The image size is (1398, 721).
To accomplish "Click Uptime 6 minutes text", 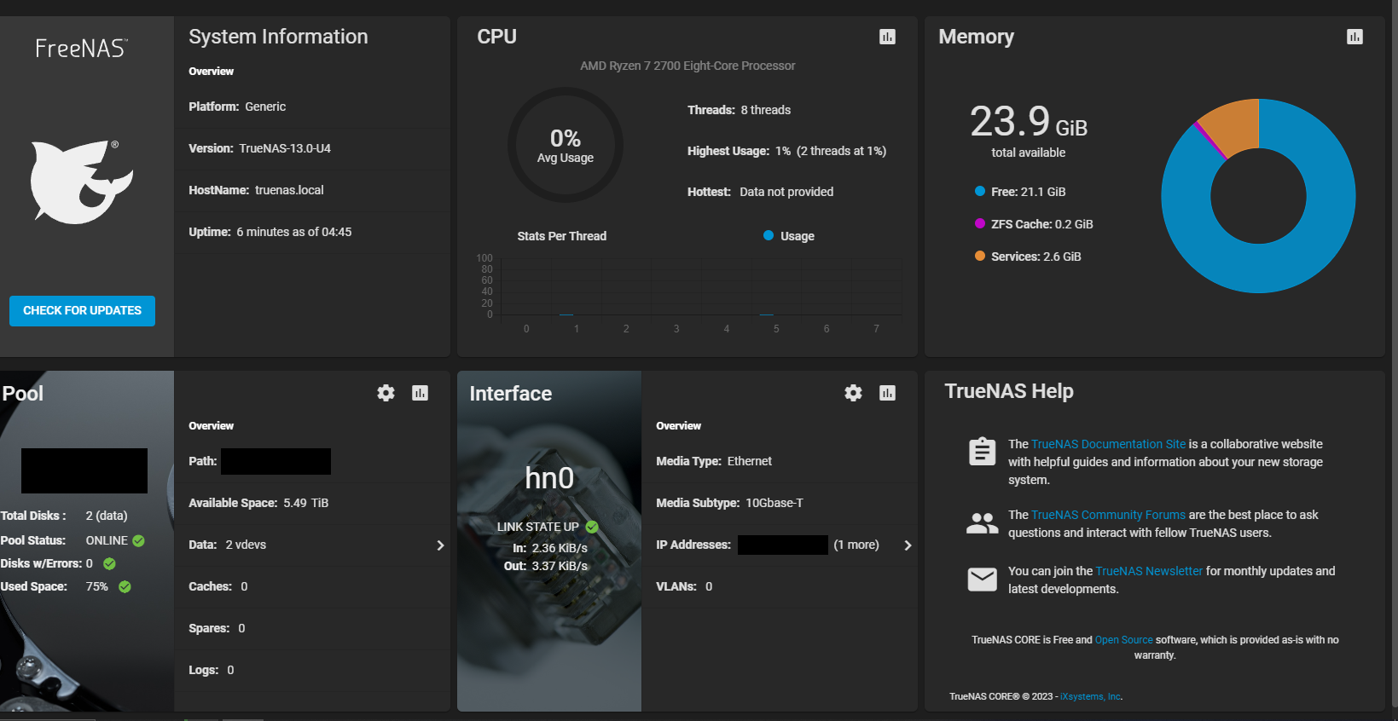I will point(270,232).
